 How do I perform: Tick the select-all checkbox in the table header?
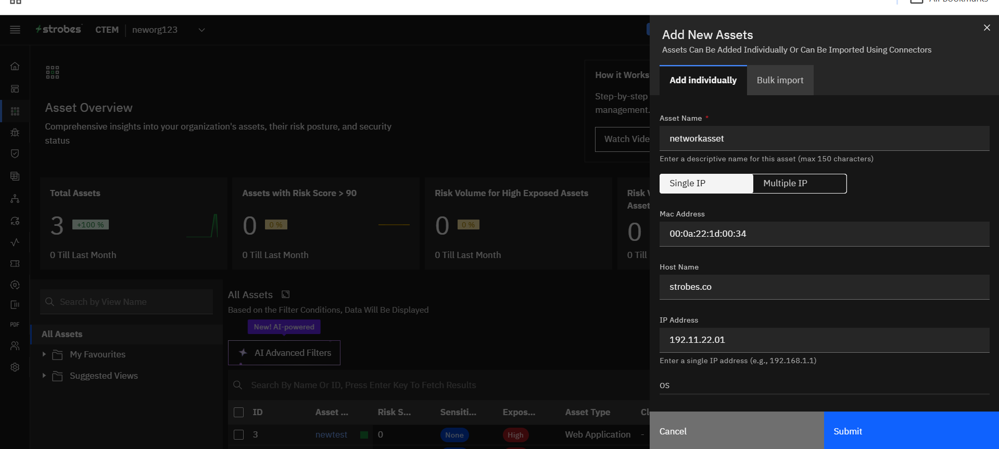click(x=239, y=413)
